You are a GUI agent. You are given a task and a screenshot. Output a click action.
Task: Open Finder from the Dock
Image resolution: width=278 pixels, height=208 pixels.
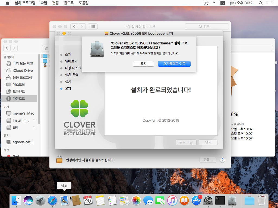16,201
